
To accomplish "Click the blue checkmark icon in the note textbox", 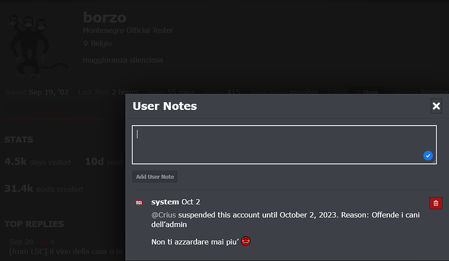I will tap(428, 156).
